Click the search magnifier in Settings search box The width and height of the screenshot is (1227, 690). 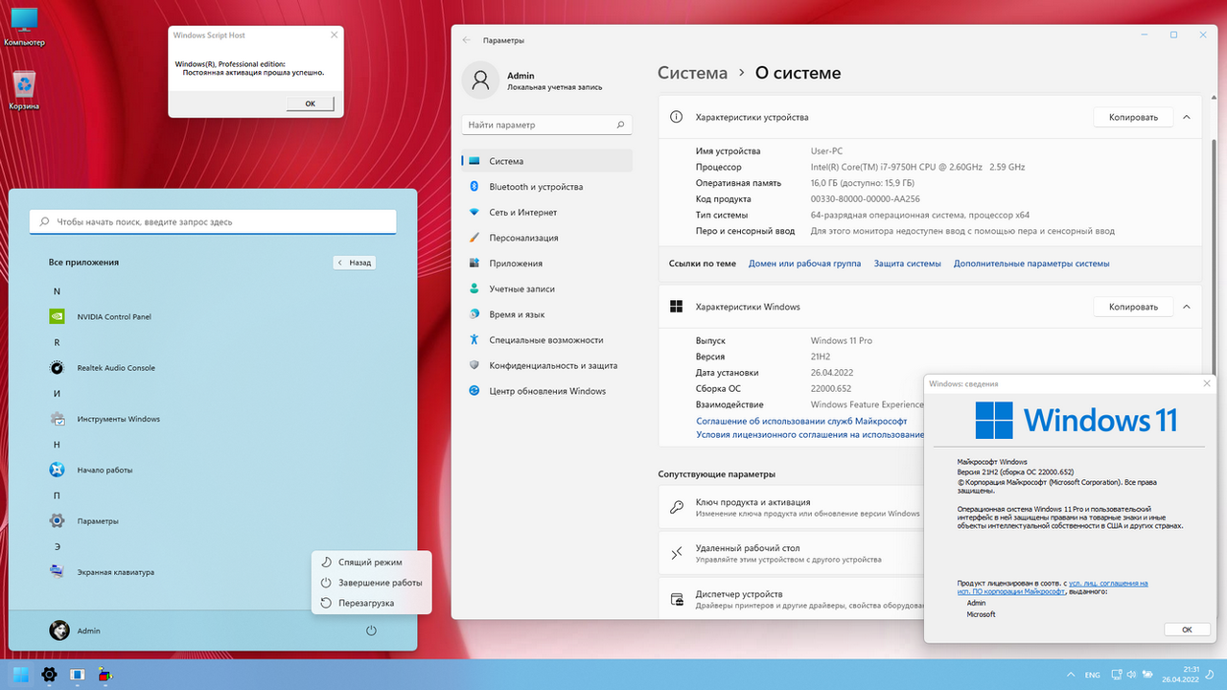point(621,125)
